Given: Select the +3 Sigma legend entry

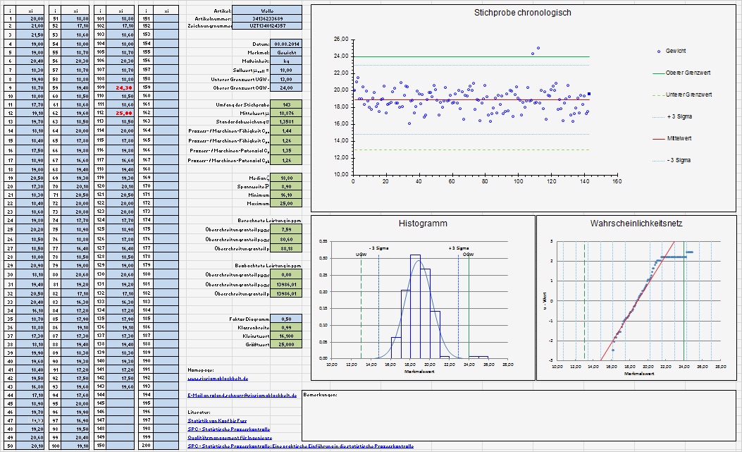Looking at the screenshot, I should [679, 116].
